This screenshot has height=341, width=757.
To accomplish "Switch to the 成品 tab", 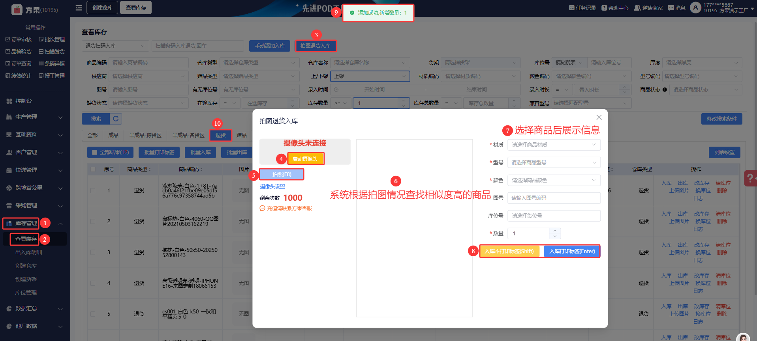I will click(113, 135).
